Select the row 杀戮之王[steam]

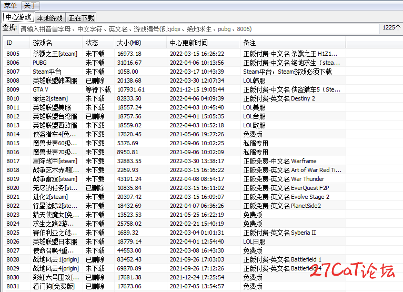175,54
